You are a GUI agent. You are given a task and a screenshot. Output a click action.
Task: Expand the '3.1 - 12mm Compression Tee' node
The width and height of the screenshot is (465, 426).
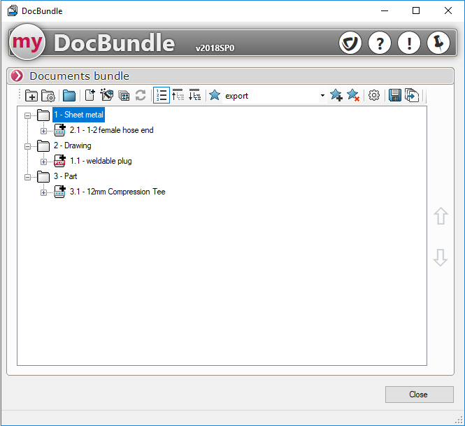pyautogui.click(x=43, y=192)
